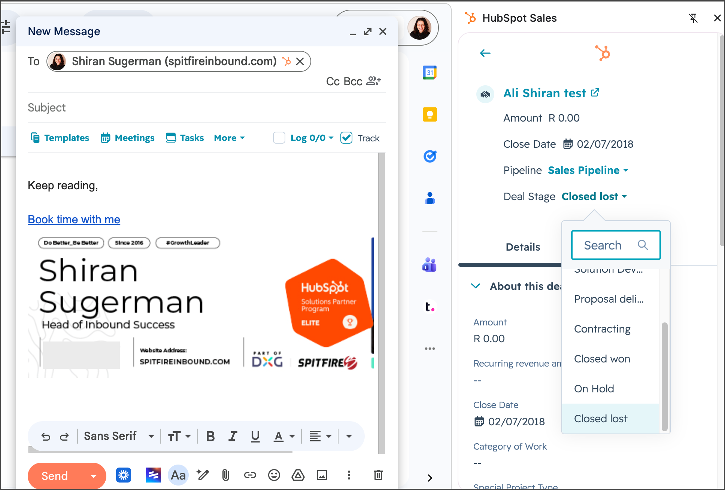Open text color picker
This screenshot has height=490, width=725.
(x=284, y=436)
